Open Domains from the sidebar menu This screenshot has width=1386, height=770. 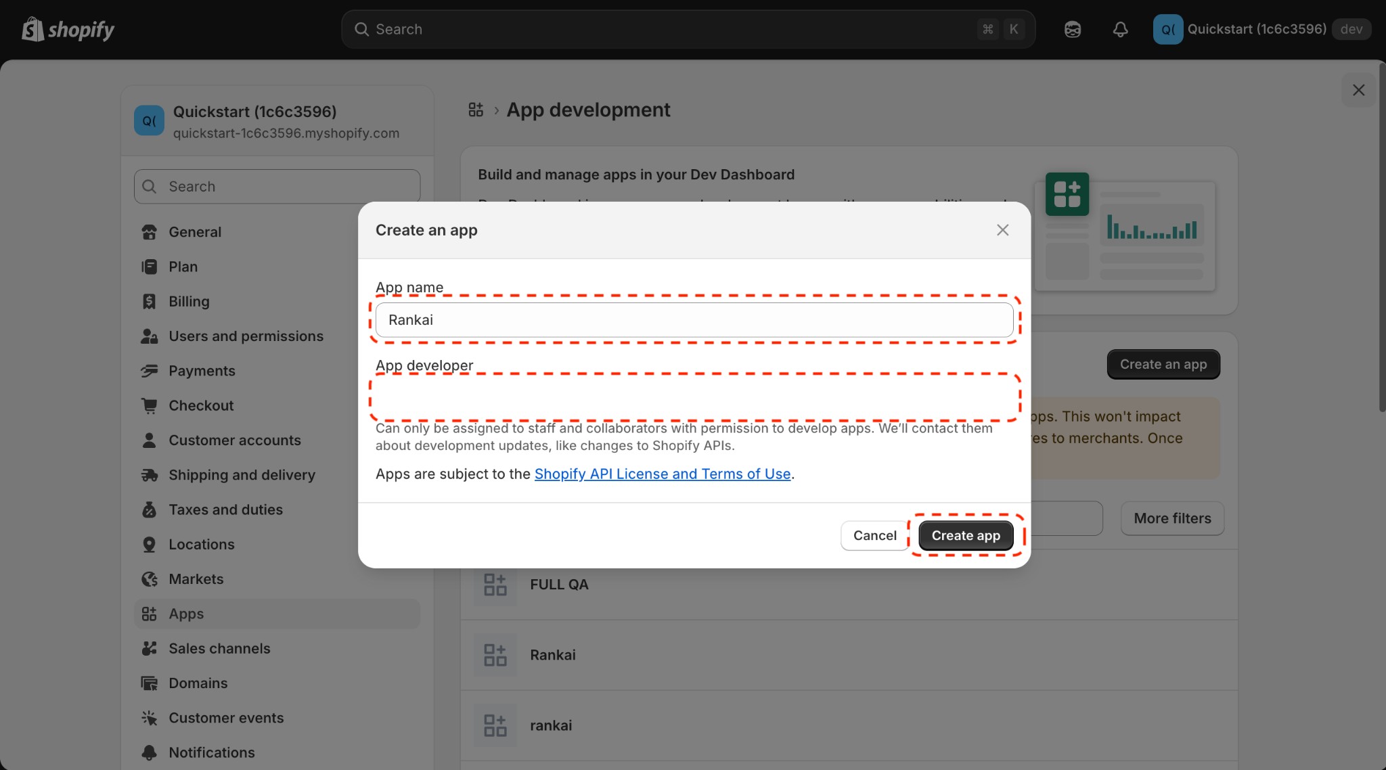pos(198,683)
